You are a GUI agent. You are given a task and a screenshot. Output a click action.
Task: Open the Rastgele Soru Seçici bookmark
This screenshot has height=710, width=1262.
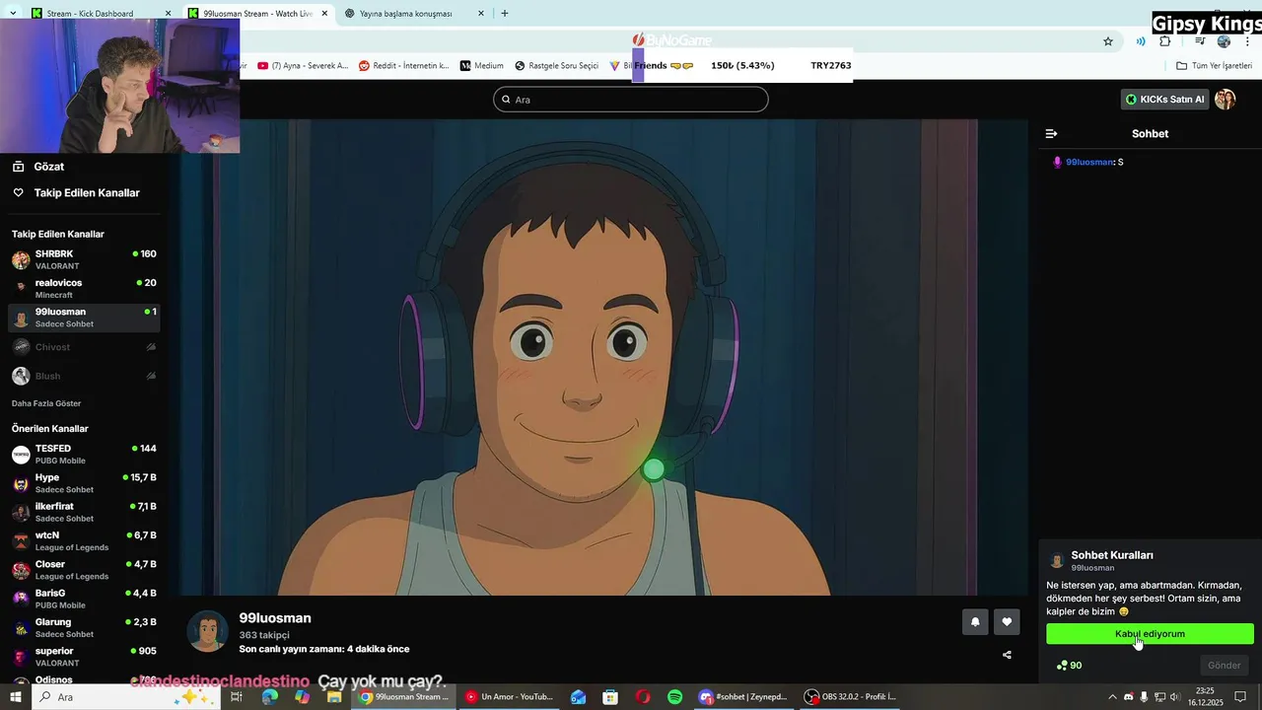(556, 66)
